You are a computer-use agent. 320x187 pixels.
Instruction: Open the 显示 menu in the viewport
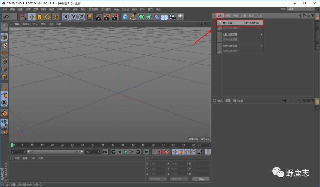[35, 24]
